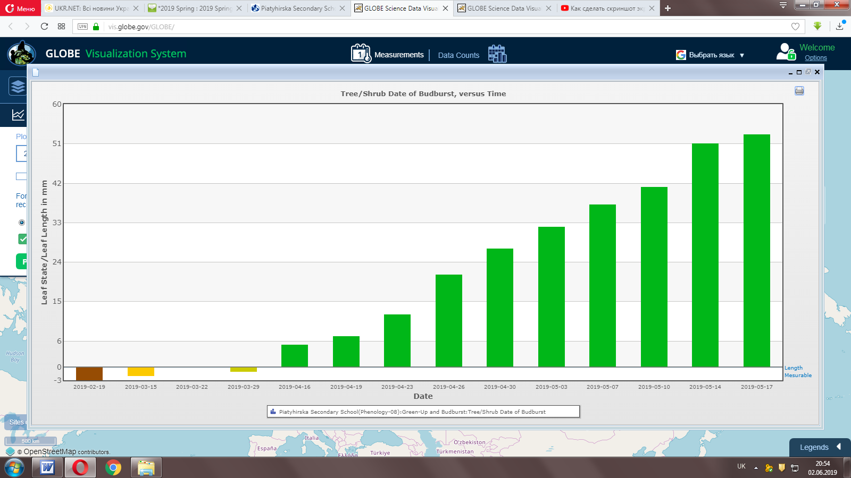Add page to bookmarks with heart icon
The image size is (851, 478).
click(x=795, y=27)
